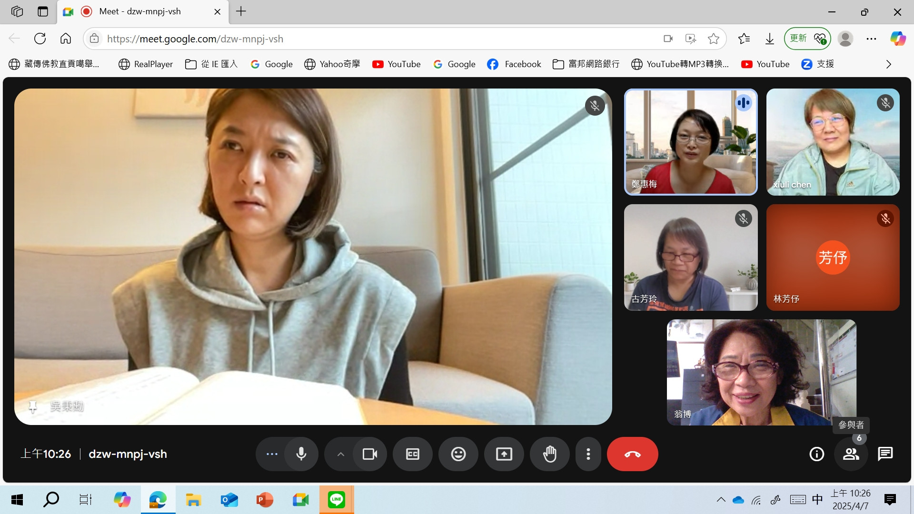Open audio settings ellipsis beside microphone
Screen dimensions: 914x514
click(272, 454)
